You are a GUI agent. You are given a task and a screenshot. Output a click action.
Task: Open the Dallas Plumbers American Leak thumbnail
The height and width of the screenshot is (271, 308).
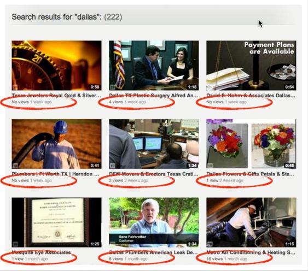154,222
